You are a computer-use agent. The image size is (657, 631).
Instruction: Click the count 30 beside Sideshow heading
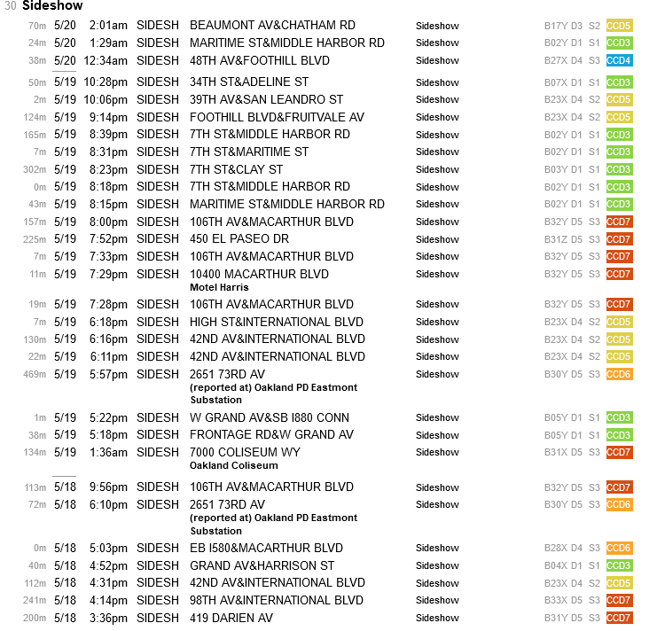pos(10,6)
